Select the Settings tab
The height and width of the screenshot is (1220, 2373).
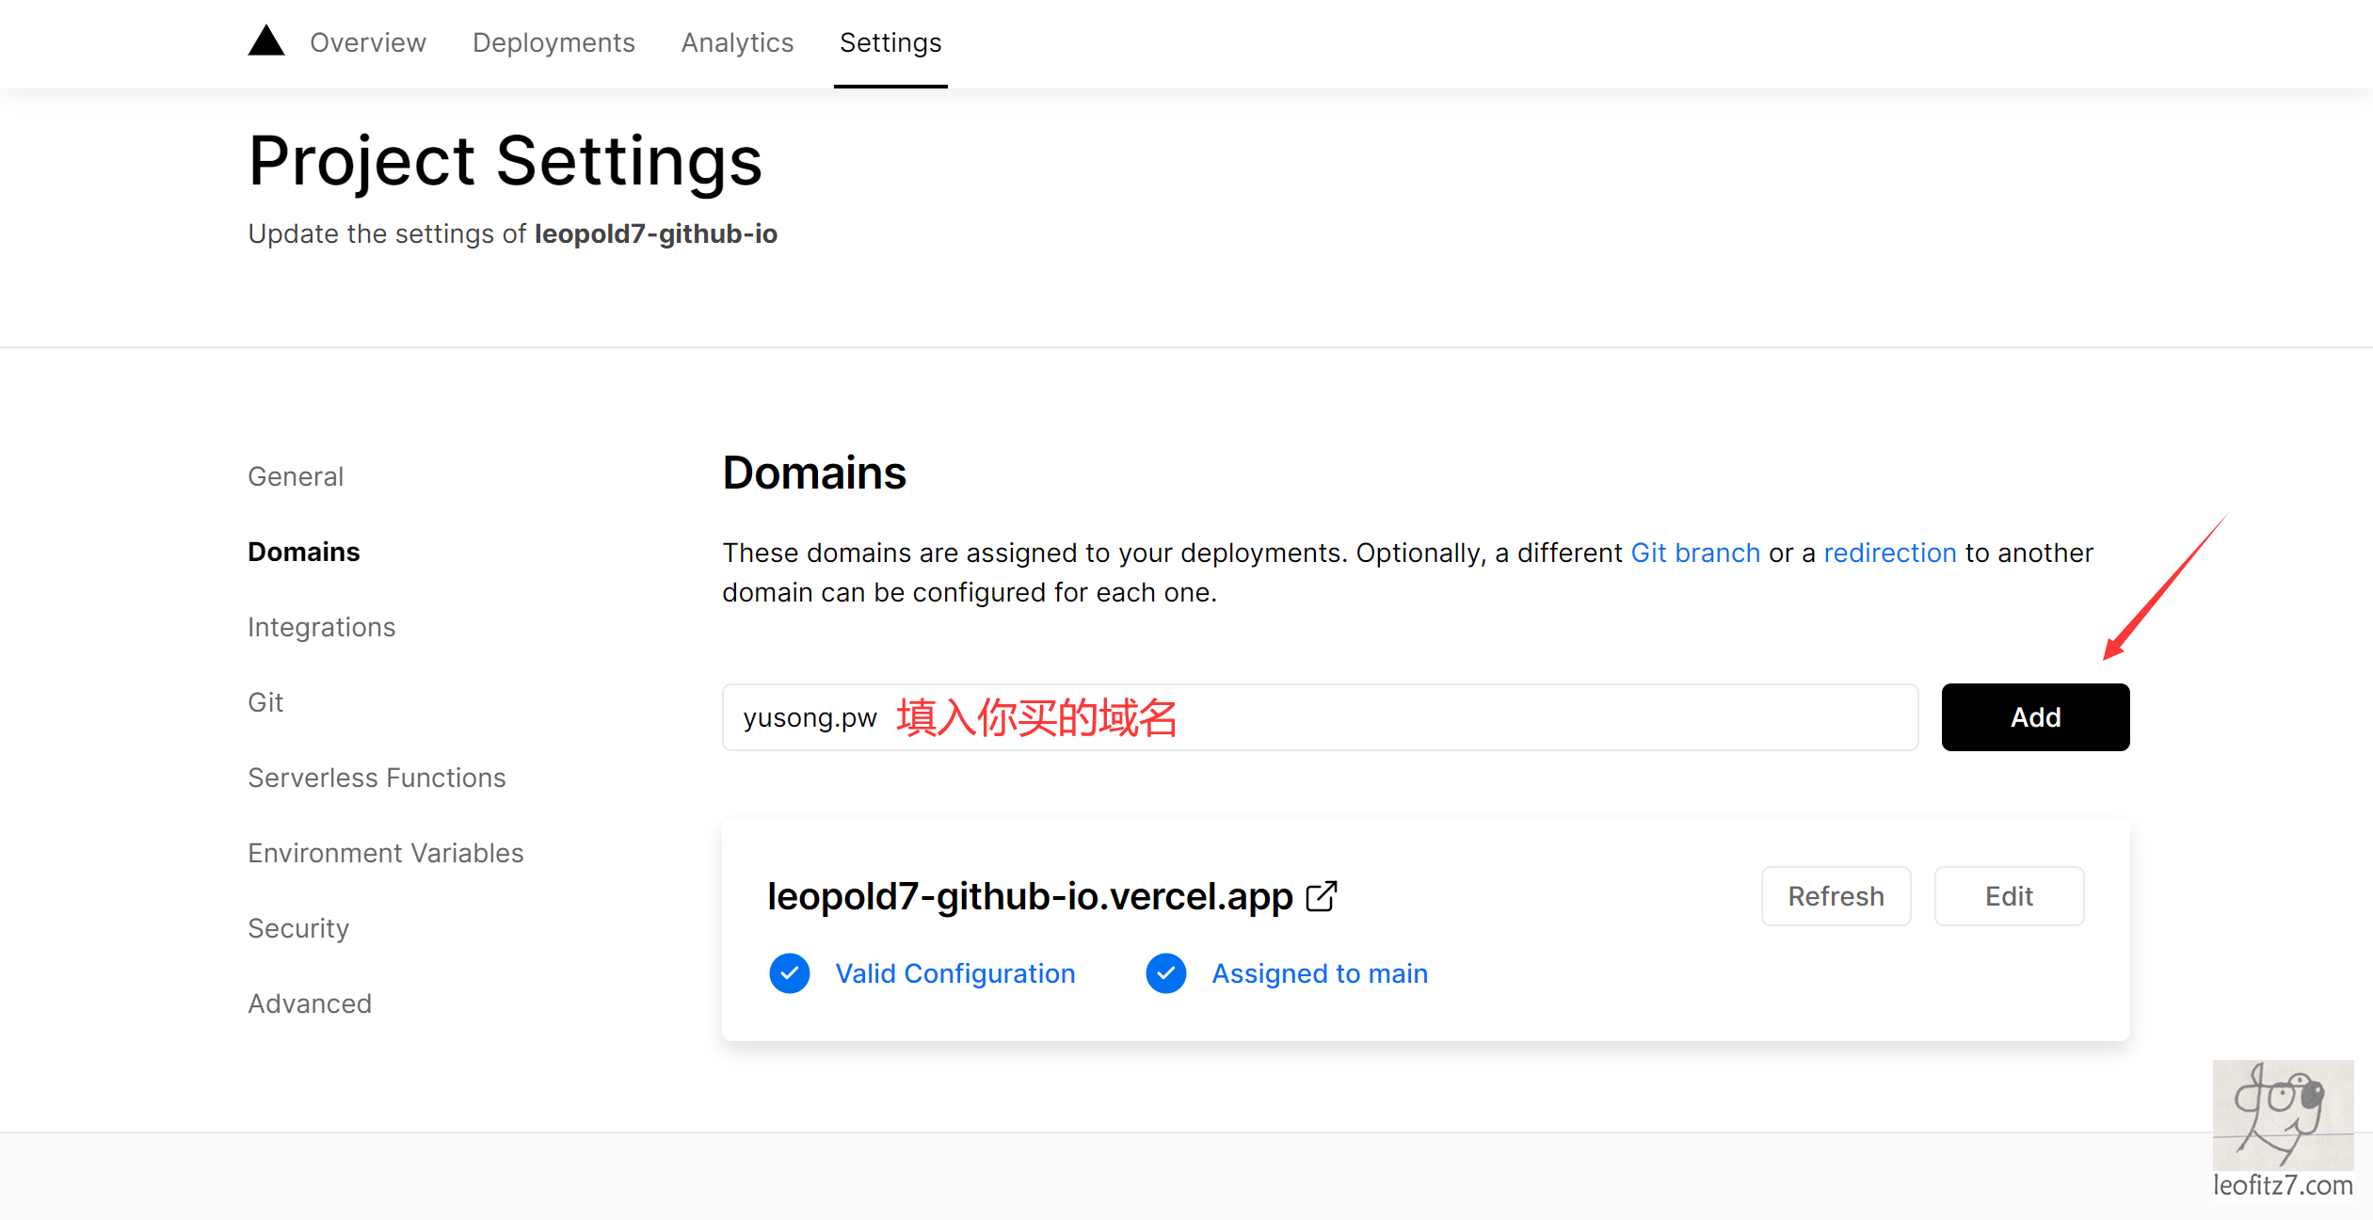point(890,43)
